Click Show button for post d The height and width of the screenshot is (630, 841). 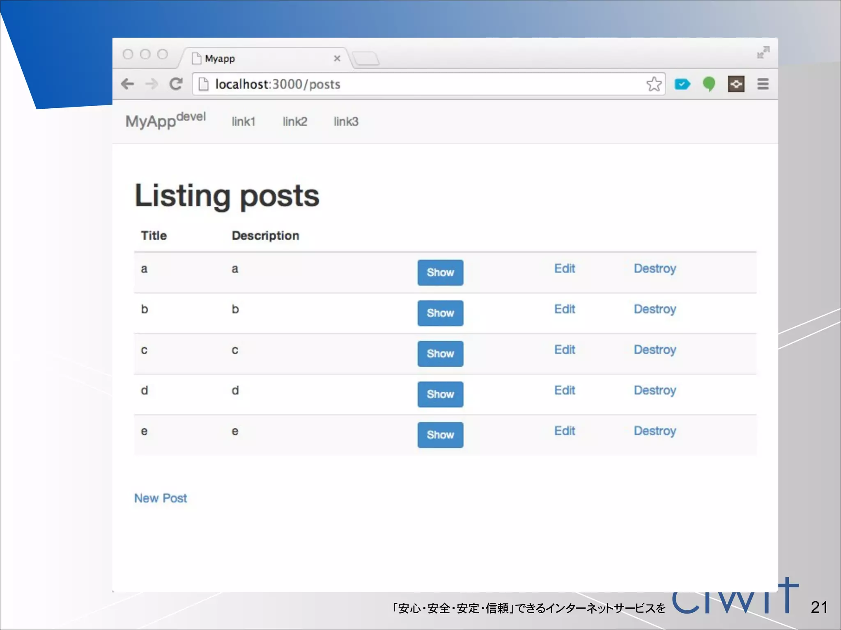click(440, 394)
